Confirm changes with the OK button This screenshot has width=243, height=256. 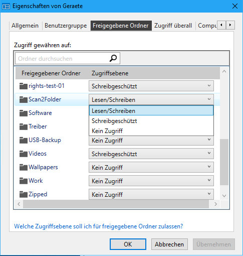point(128,244)
